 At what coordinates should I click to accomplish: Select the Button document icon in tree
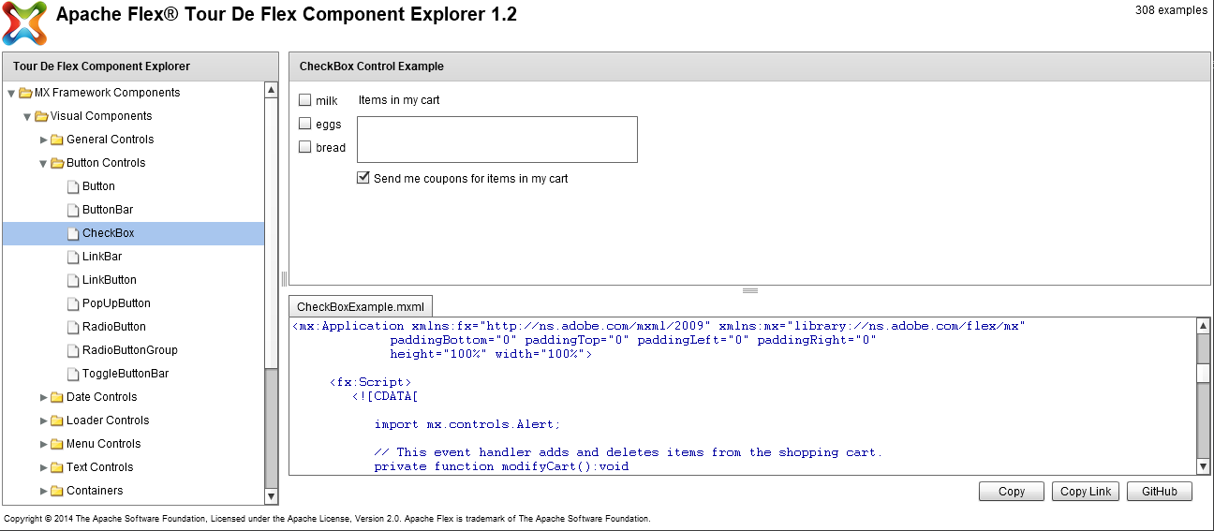[x=74, y=186]
